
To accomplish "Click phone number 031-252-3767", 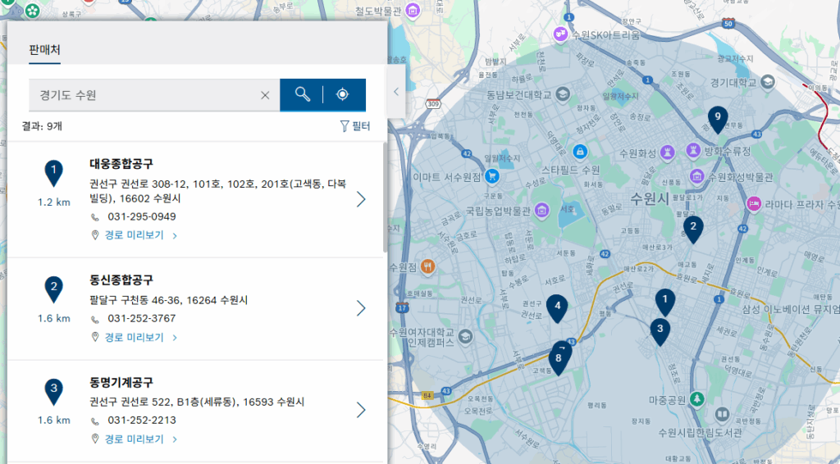I will [x=141, y=318].
